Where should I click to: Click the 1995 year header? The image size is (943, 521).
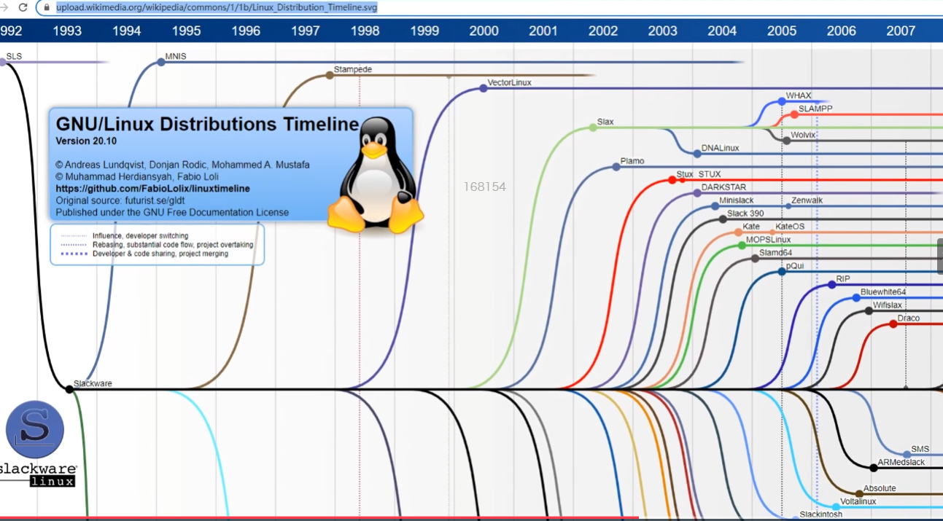[x=187, y=31]
